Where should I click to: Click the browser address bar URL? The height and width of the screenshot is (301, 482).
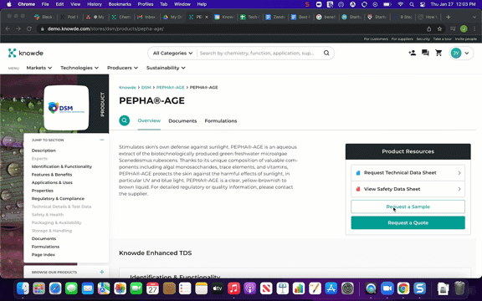click(x=105, y=29)
